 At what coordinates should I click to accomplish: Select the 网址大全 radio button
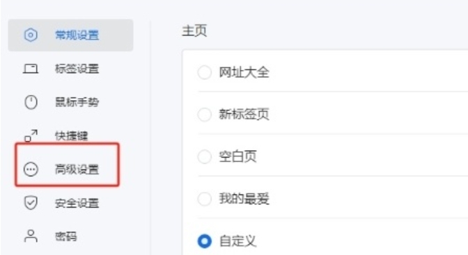(205, 72)
